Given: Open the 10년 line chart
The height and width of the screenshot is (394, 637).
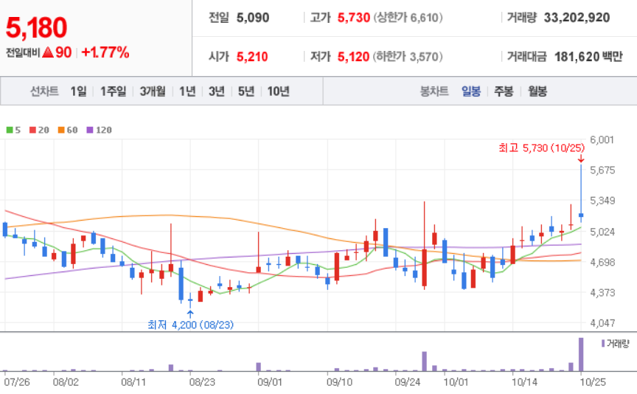Looking at the screenshot, I should tap(278, 91).
